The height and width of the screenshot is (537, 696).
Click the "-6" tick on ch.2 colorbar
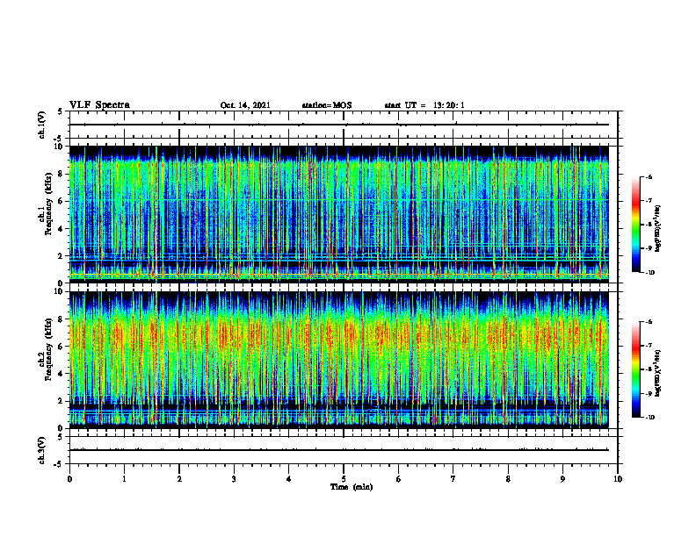click(x=649, y=322)
